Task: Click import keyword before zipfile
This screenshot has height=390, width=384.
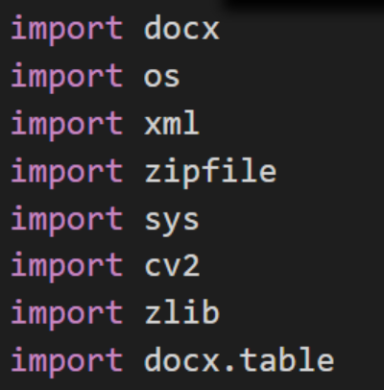Action: click(67, 173)
